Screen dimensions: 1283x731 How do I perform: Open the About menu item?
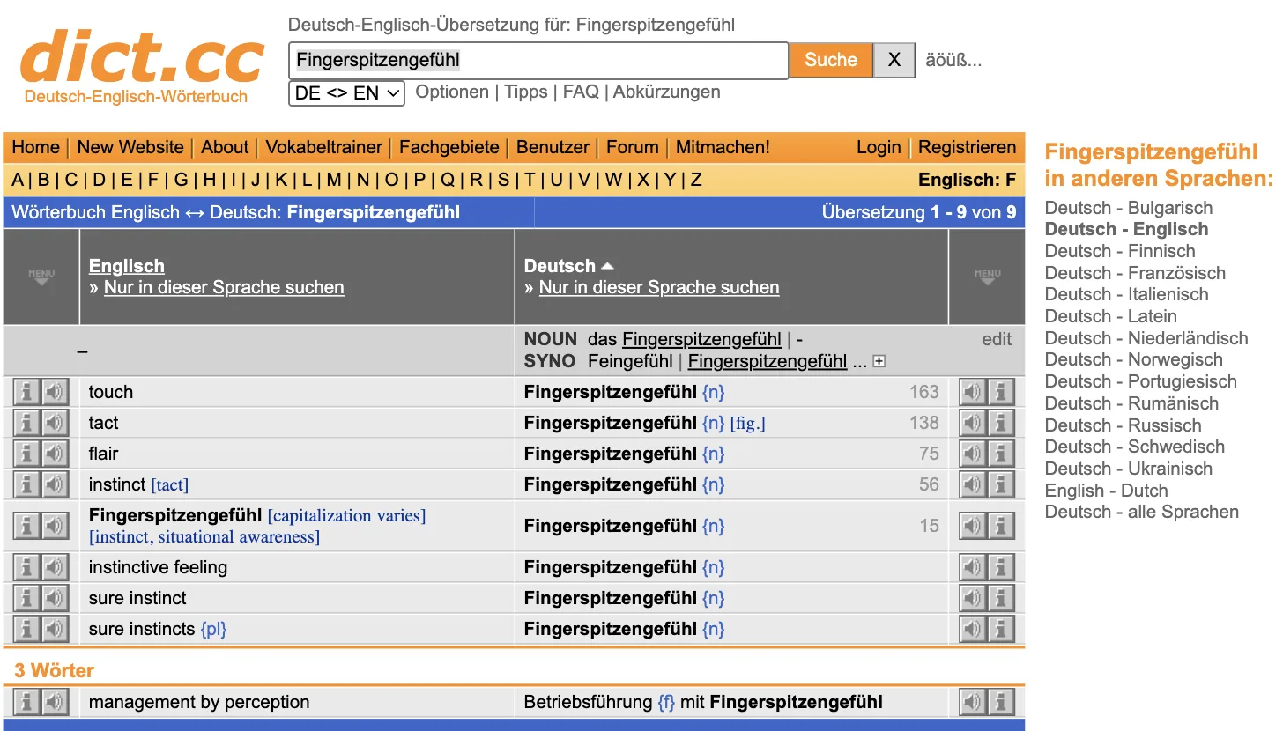point(225,147)
